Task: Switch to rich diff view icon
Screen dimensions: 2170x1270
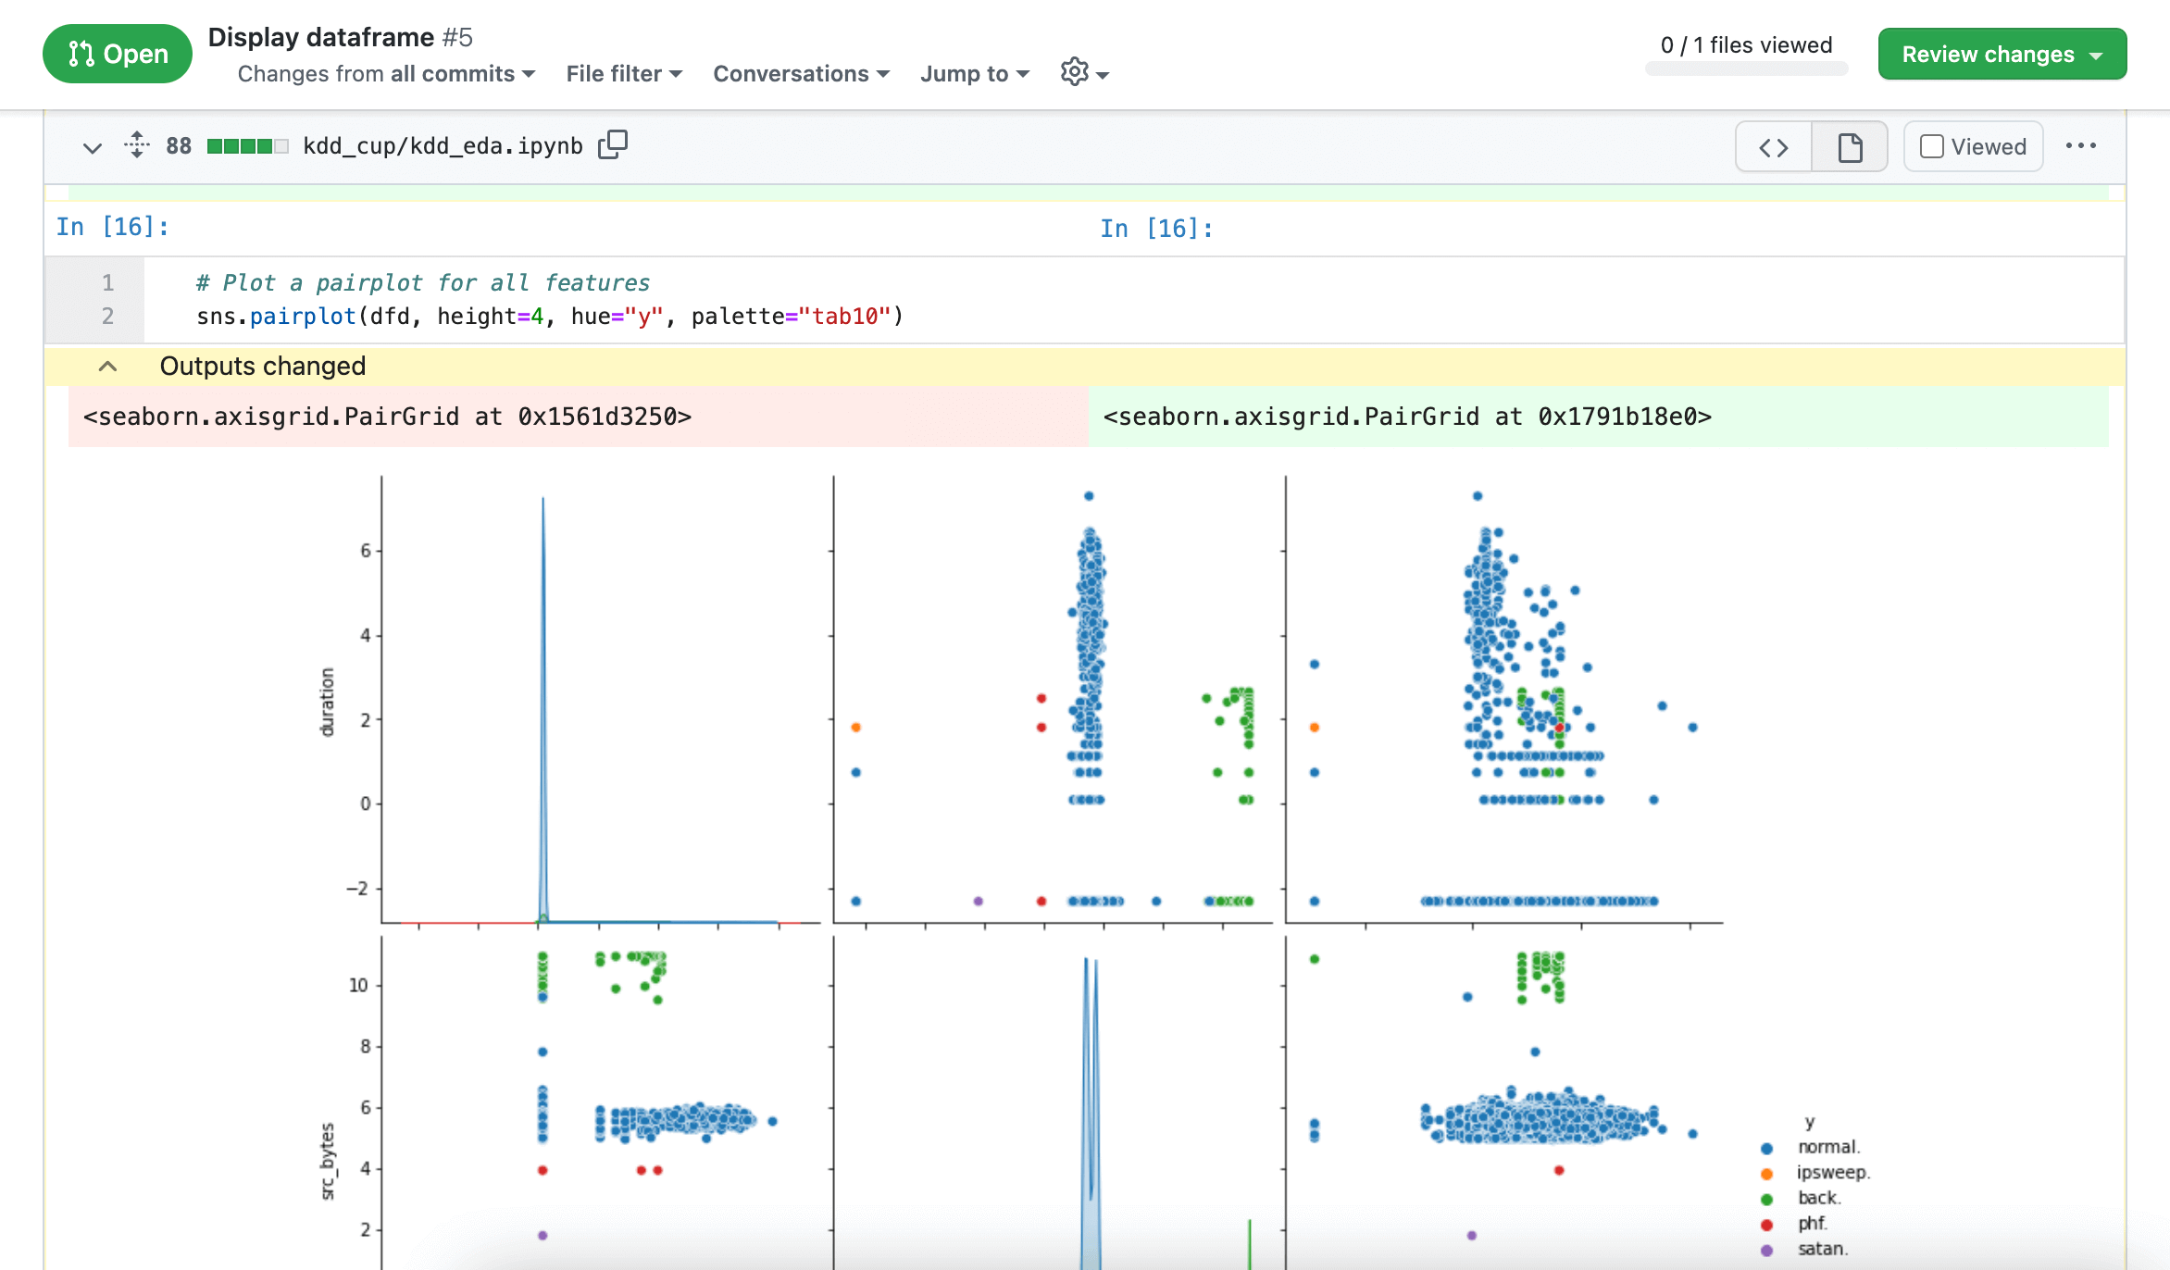Action: (x=1850, y=146)
